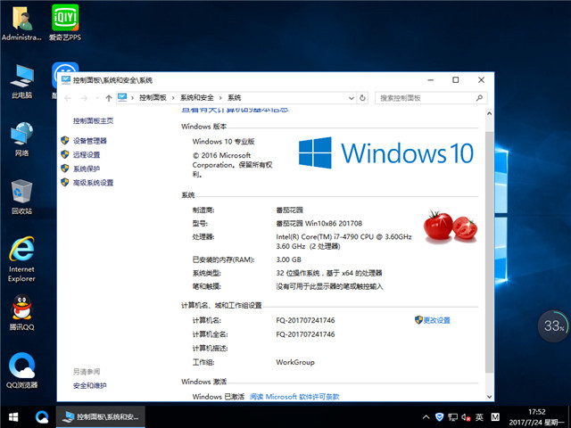Expand chevron after 系统和安全 breadcrumb
The height and width of the screenshot is (428, 571).
(220, 97)
